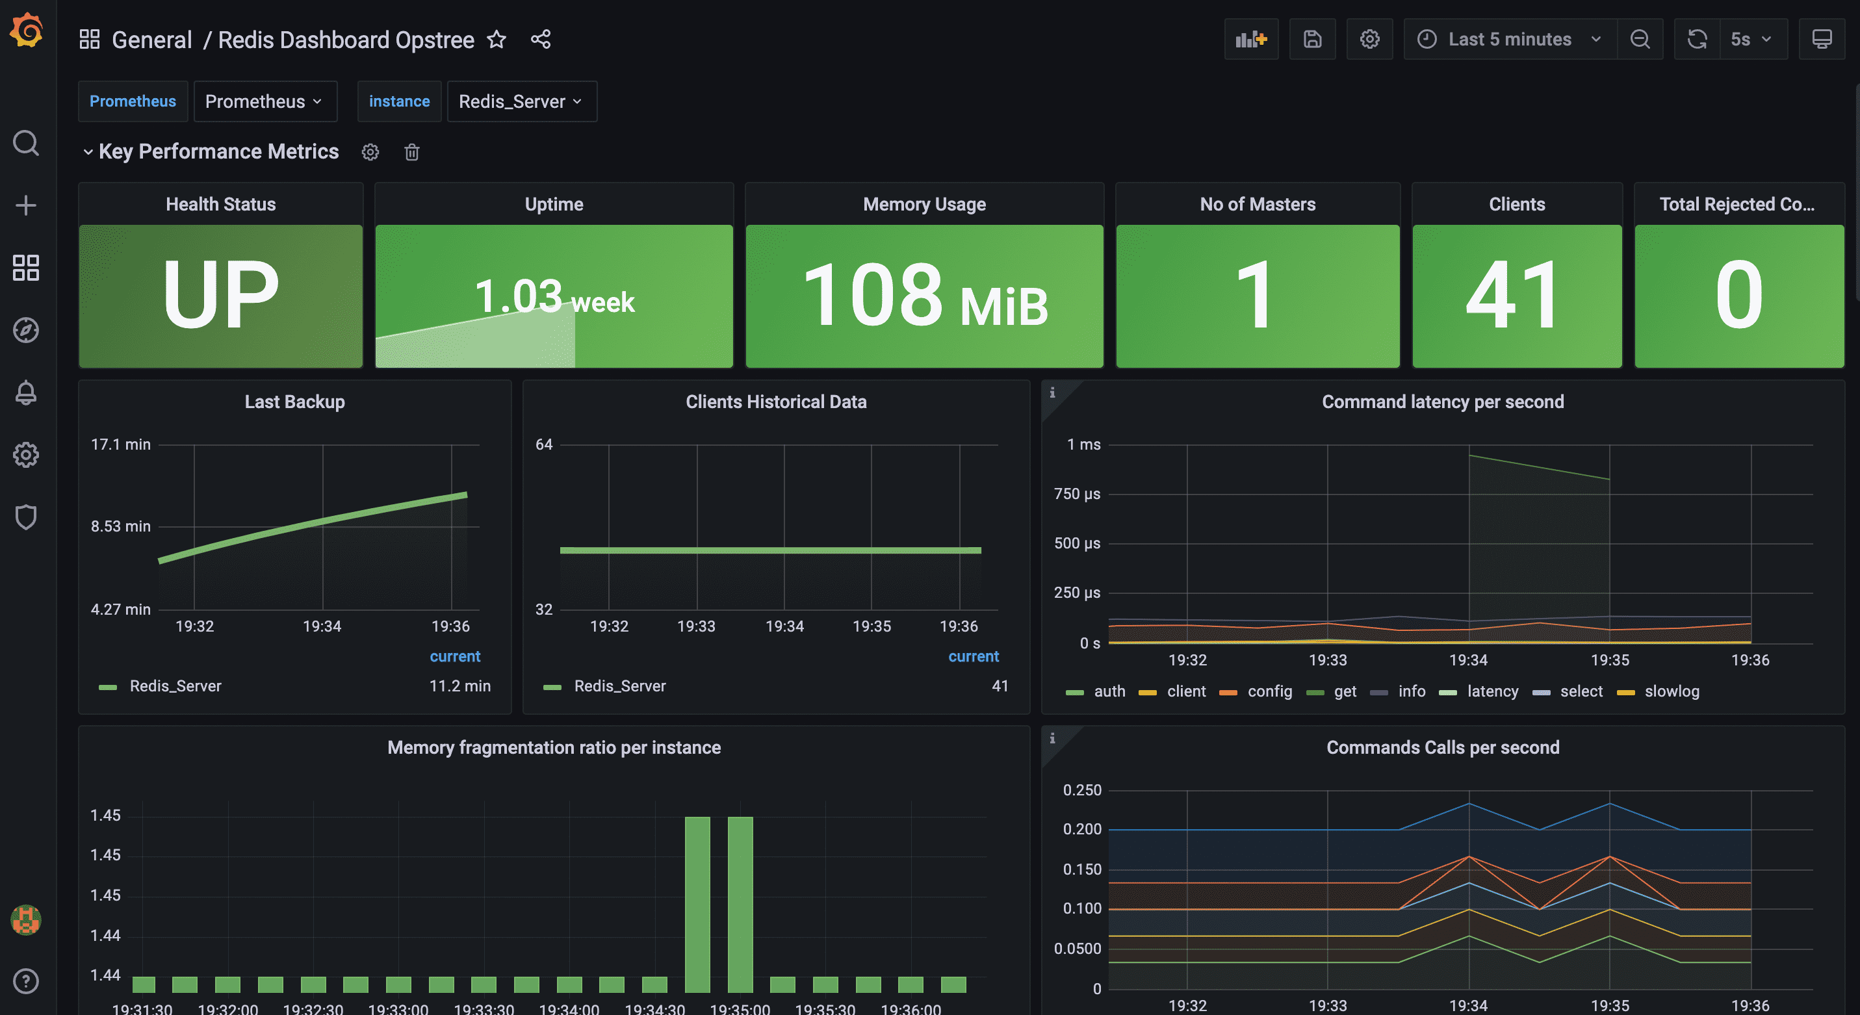Open the Redis_Server instance dropdown
This screenshot has width=1860, height=1015.
tap(521, 101)
